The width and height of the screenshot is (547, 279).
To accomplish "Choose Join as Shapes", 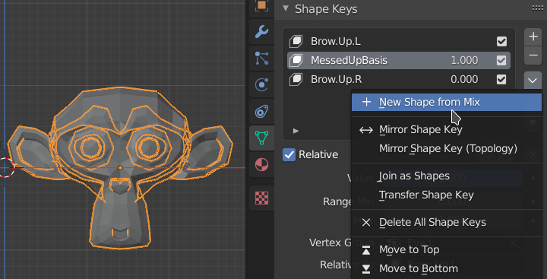I will [447, 176].
